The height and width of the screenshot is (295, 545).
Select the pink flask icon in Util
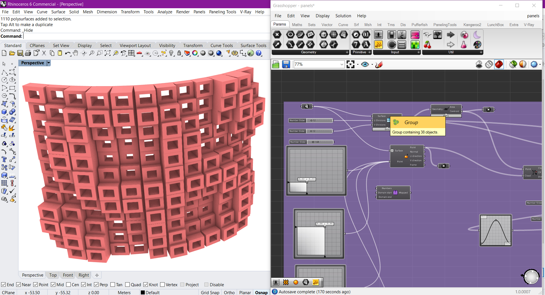click(464, 44)
